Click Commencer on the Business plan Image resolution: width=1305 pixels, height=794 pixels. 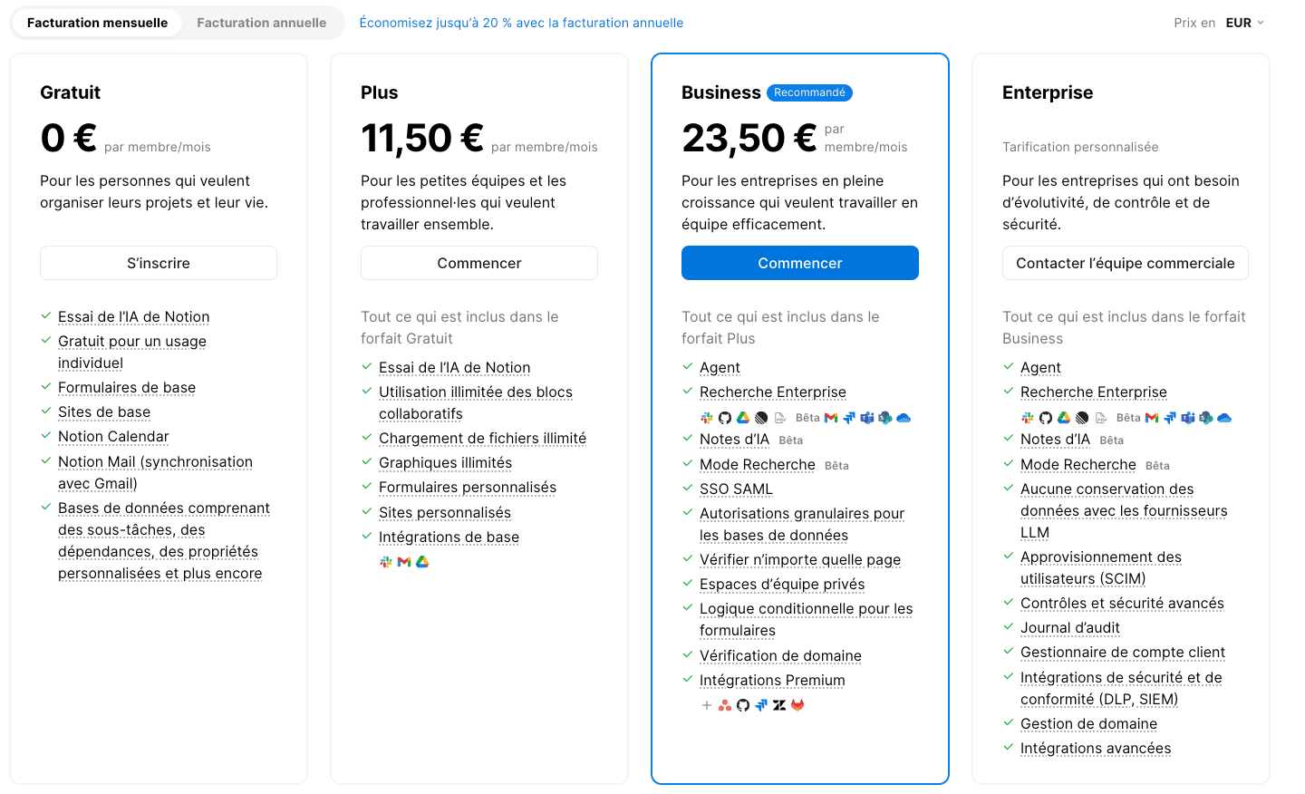pos(799,262)
